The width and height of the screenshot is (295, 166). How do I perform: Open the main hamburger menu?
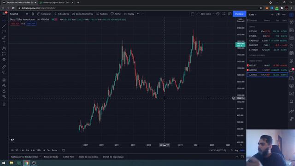[x=4, y=14]
